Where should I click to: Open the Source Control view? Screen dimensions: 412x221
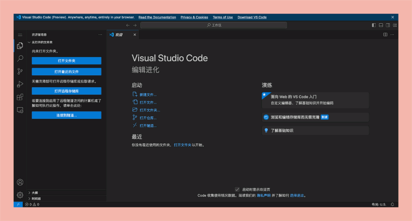(x=20, y=71)
